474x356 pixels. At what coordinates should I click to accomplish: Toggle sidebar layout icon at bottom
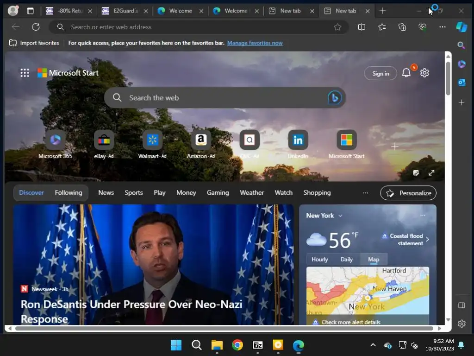coord(462,305)
